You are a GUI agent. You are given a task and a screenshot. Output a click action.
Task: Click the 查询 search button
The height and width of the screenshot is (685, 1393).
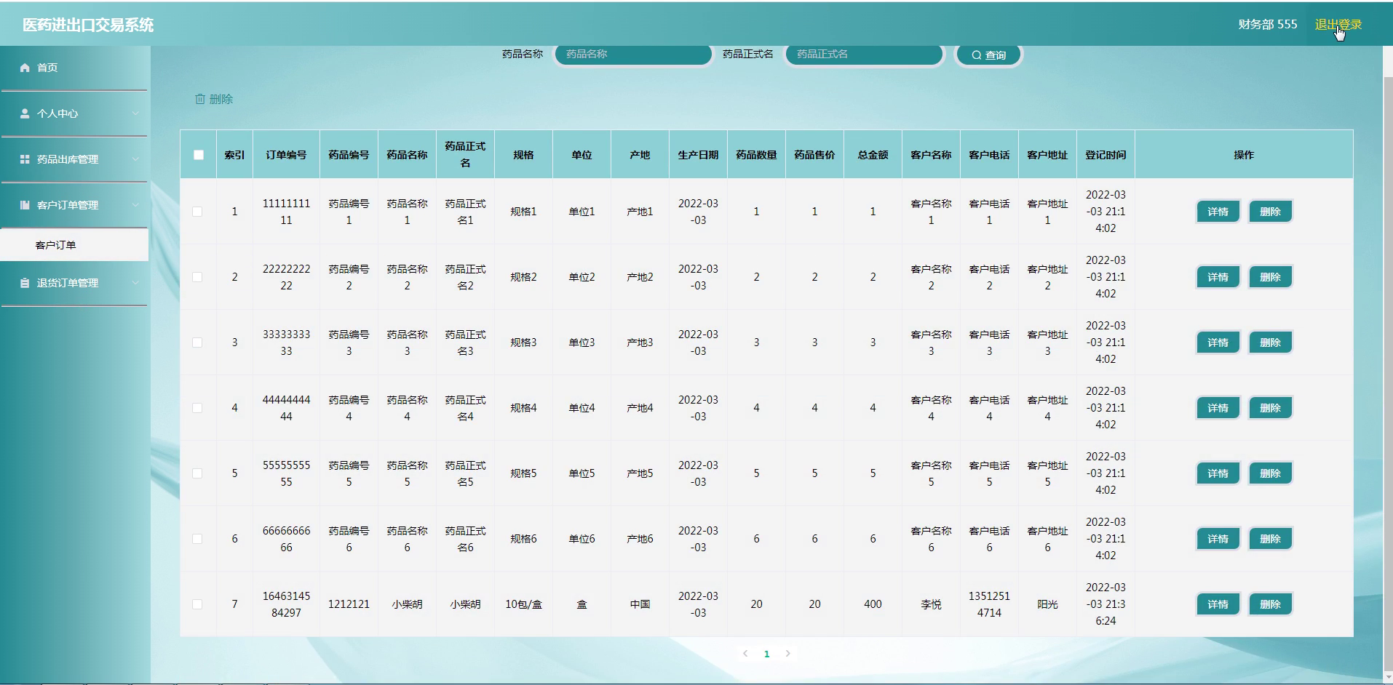pos(988,55)
